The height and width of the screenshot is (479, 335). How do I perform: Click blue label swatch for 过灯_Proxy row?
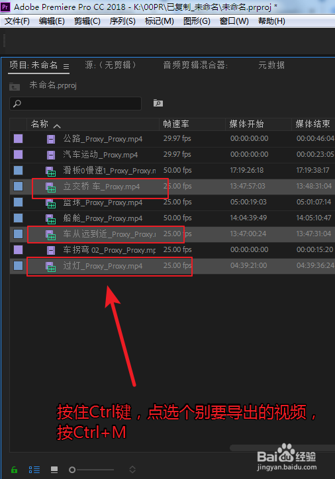click(18, 266)
